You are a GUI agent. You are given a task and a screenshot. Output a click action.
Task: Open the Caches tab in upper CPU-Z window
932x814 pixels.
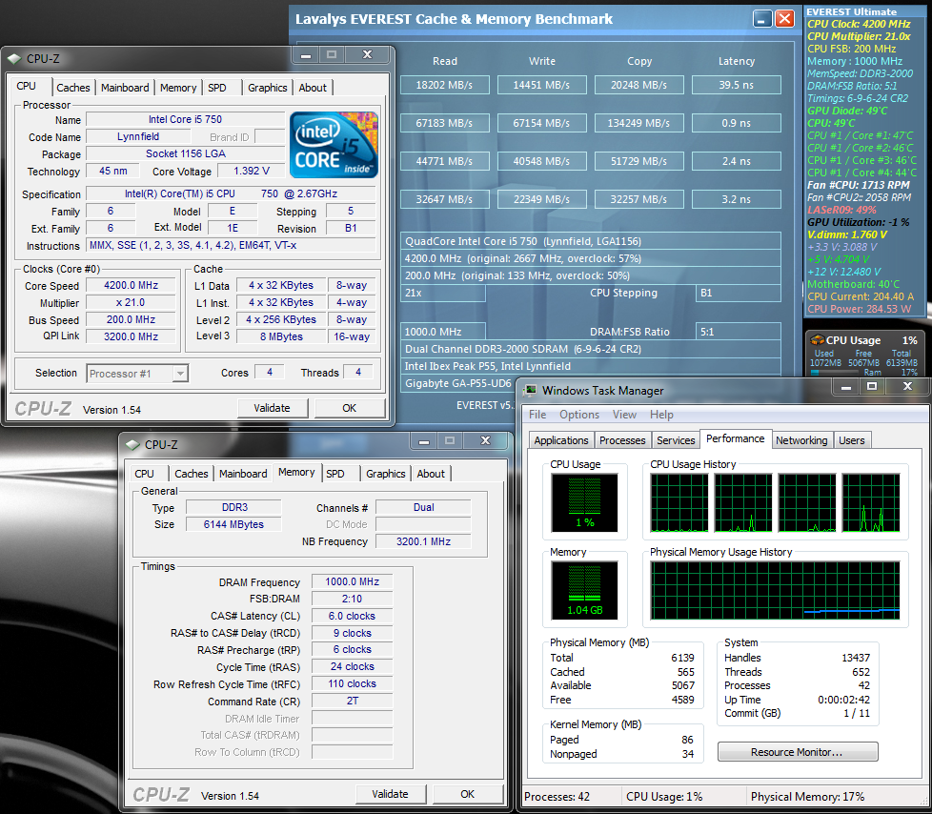click(73, 88)
